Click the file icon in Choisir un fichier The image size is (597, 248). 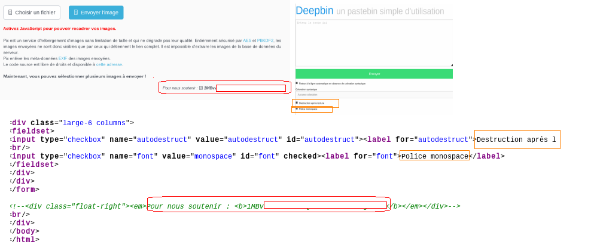10,13
